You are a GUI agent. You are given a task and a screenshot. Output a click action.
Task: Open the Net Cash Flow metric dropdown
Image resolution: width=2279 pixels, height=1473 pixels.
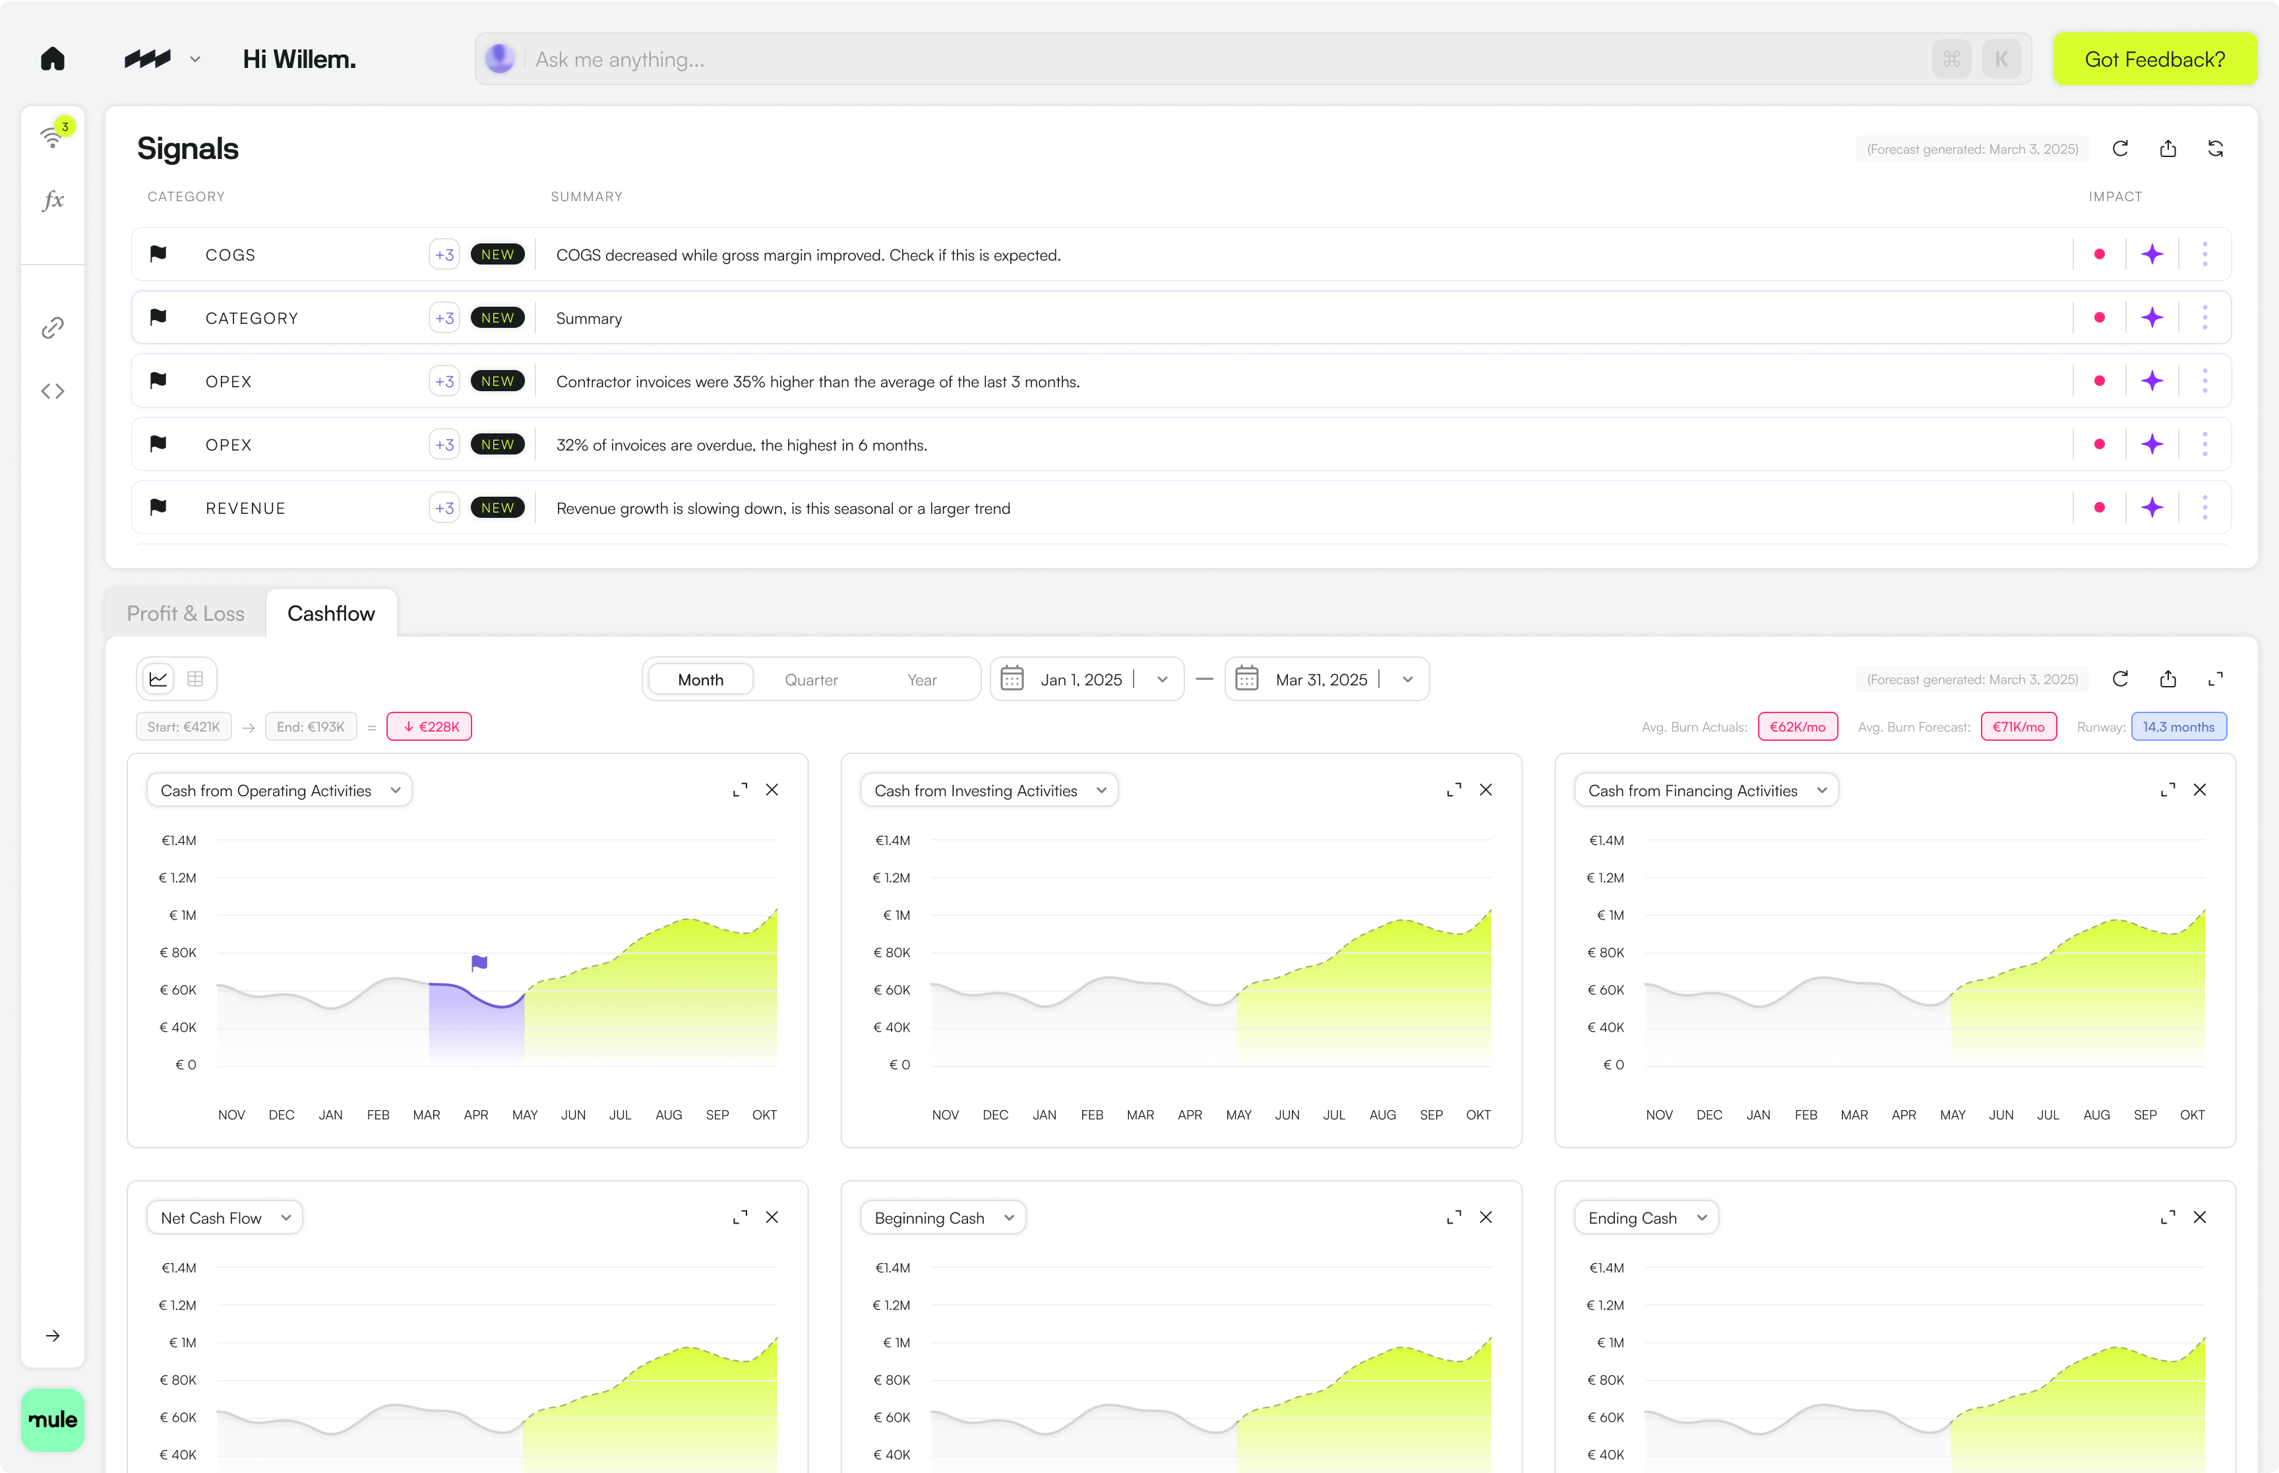(x=225, y=1218)
